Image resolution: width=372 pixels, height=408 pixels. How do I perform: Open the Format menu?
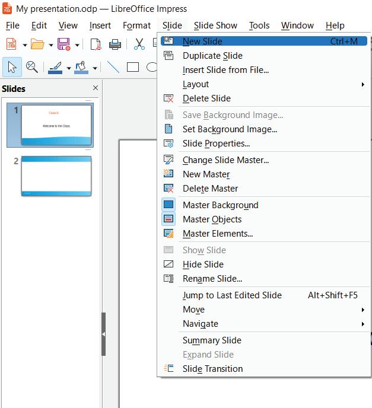(x=136, y=26)
